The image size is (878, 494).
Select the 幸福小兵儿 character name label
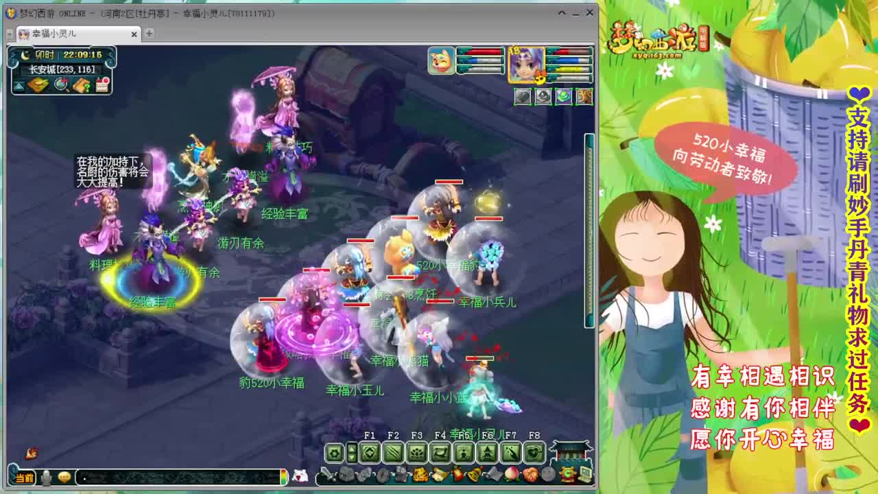(x=487, y=302)
